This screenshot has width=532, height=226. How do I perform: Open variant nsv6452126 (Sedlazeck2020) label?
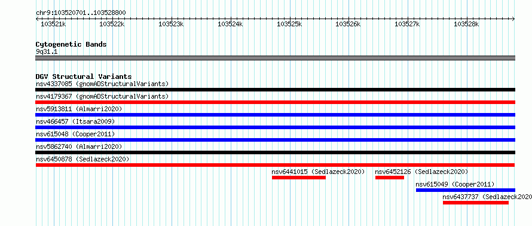(x=422, y=172)
